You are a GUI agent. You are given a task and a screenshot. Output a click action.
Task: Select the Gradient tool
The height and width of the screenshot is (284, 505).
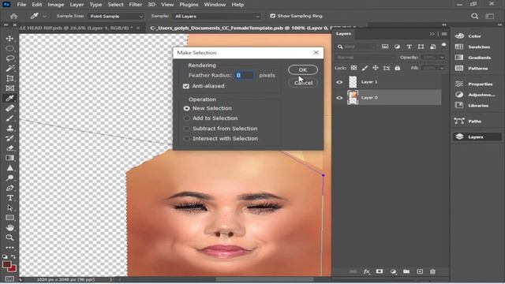pyautogui.click(x=9, y=158)
